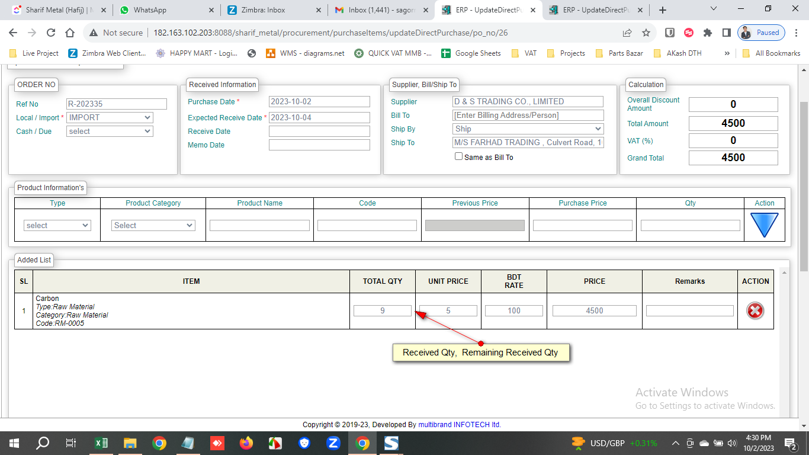Screen dimensions: 809x455
Task: Click the red delete icon for Carbon
Action: 755,310
